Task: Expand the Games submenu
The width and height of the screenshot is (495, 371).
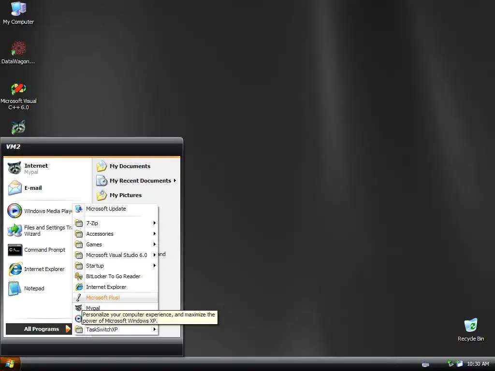Action: click(x=116, y=244)
